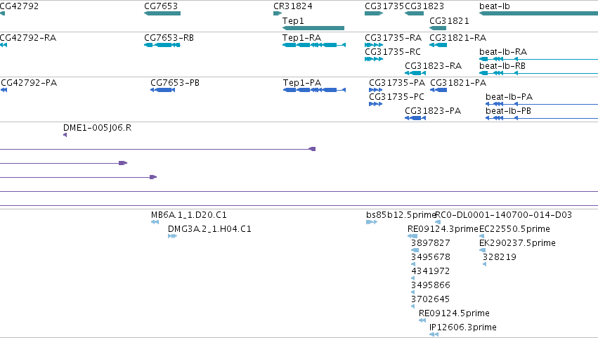Select transcript beat-Ib-RB label
The width and height of the screenshot is (598, 338).
click(x=502, y=66)
